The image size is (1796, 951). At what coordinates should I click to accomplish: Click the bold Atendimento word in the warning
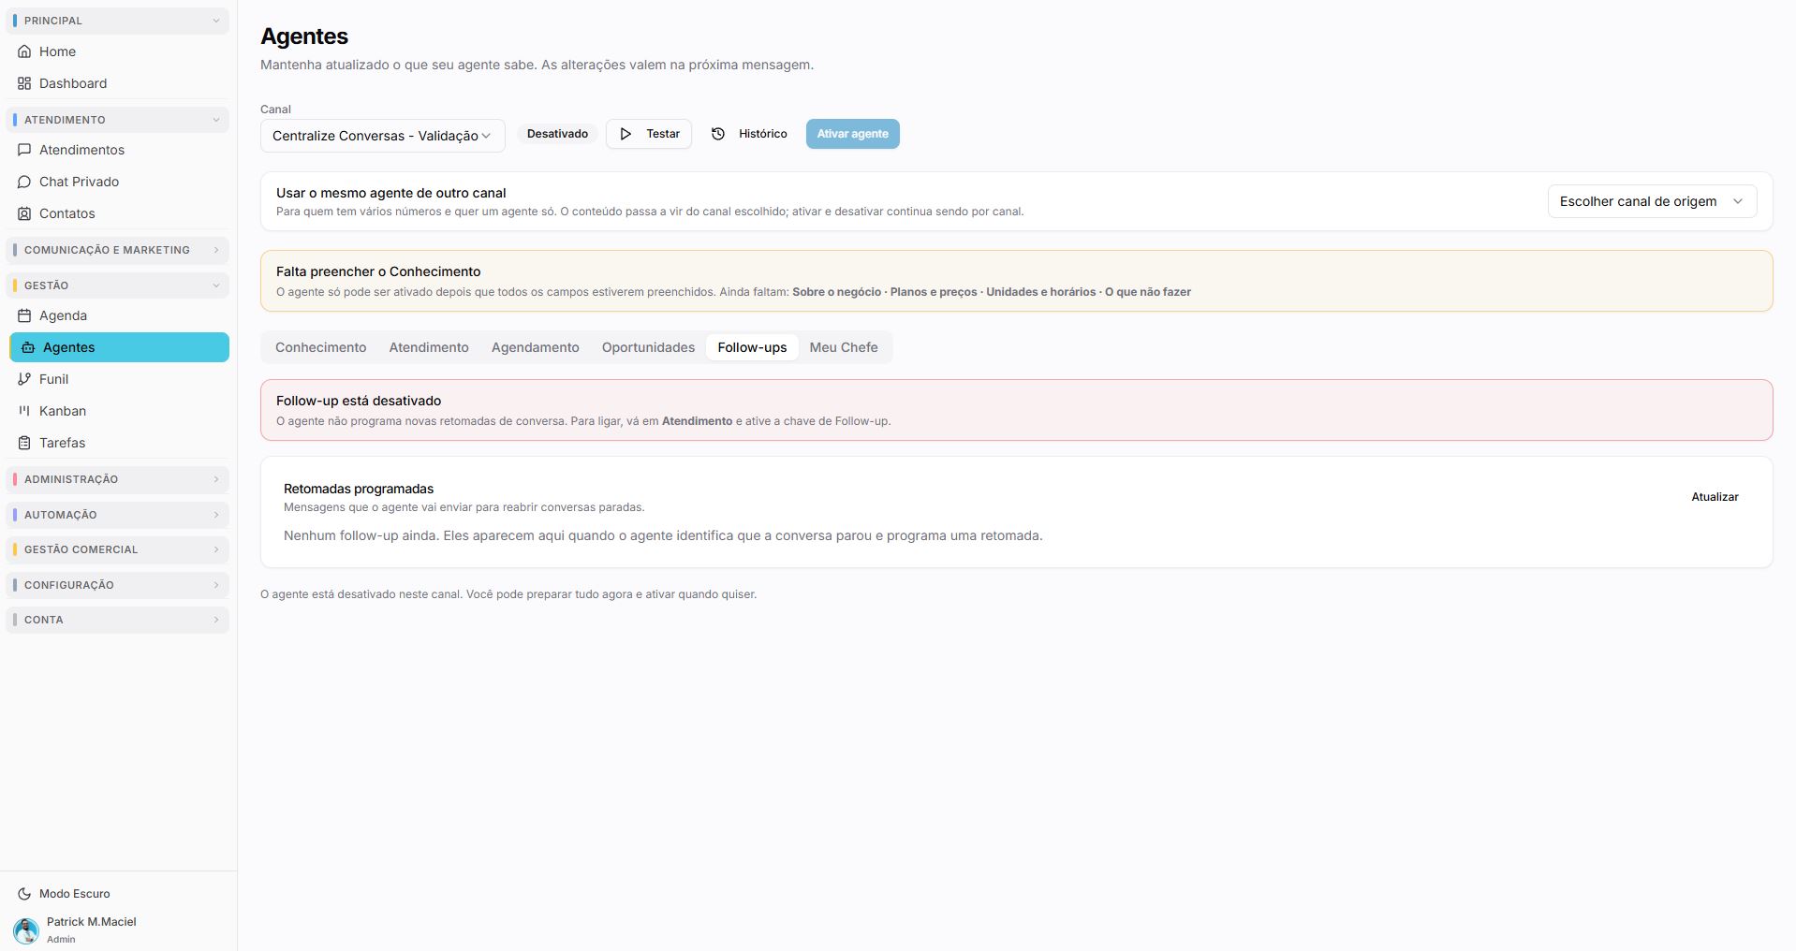[x=697, y=421]
